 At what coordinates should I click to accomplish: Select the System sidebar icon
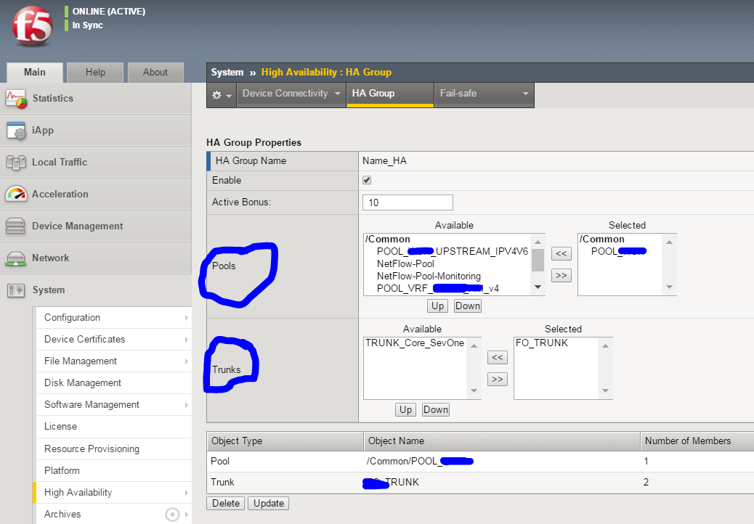(x=16, y=290)
